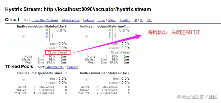
Task: Select the Hystrix Stream URL heading
Action: pos(78,9)
